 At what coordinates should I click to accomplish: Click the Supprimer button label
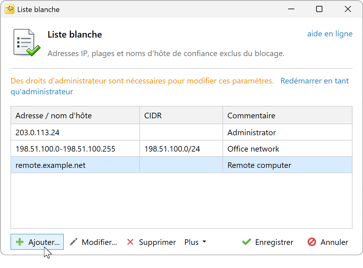(157, 242)
